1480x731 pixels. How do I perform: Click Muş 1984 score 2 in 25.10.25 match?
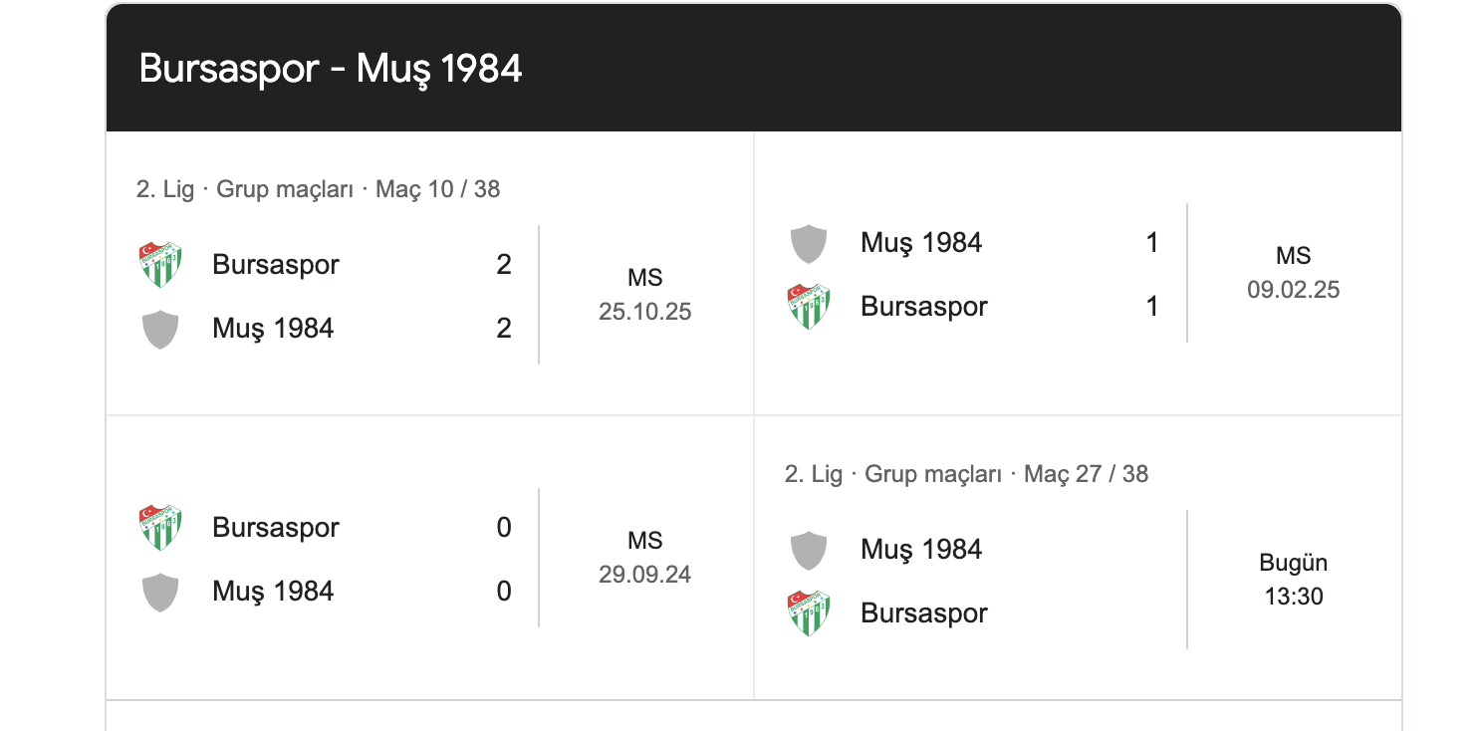point(504,329)
